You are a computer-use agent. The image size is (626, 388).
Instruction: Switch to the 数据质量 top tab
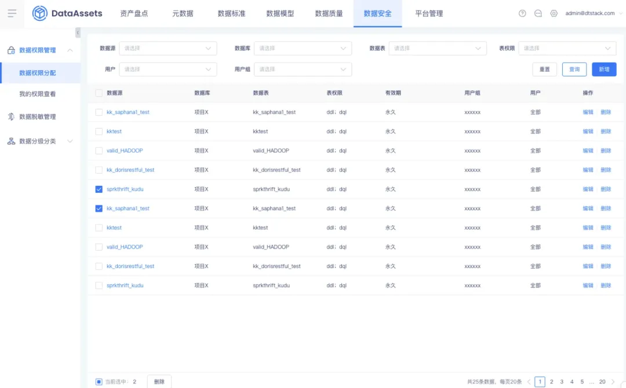coord(329,13)
